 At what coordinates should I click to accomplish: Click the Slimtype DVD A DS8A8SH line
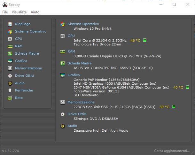click(x=96, y=119)
